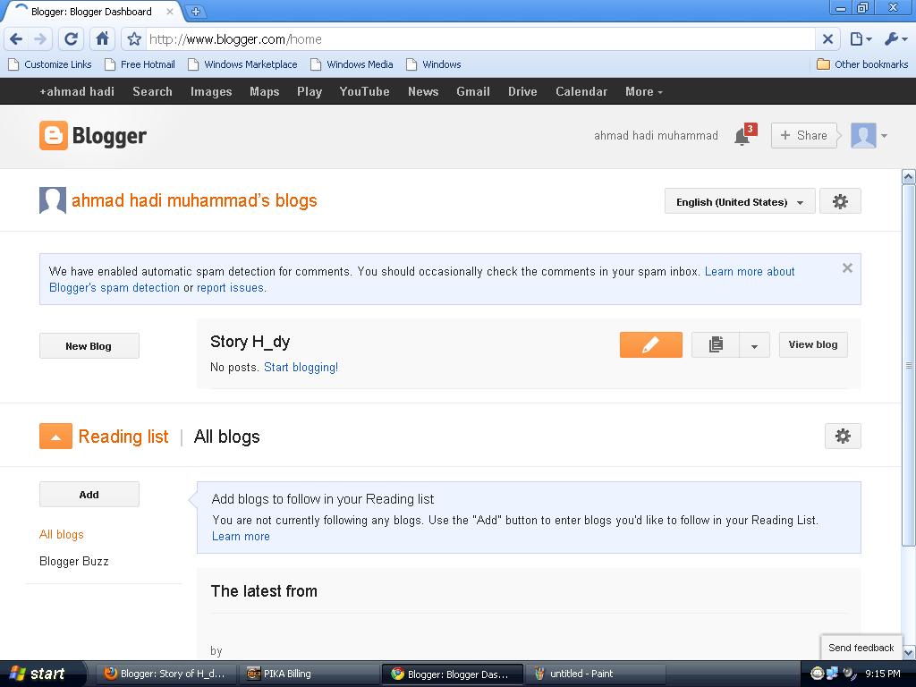Click the Add button under Reading list

(89, 494)
